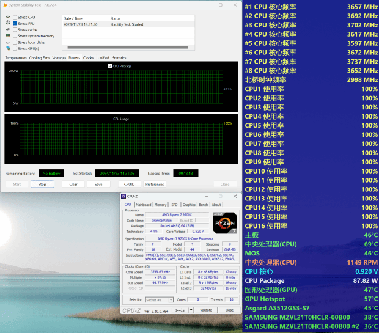The image size is (379, 333).
Task: Open the Statistics tab
Action: tap(119, 58)
